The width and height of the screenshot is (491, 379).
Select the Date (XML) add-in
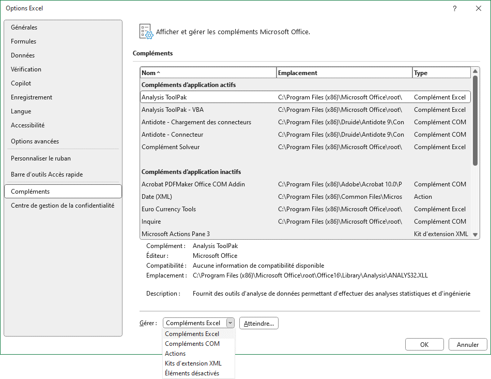pos(305,197)
